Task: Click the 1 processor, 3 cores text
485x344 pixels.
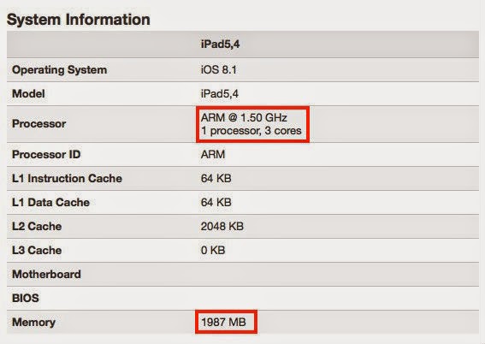Action: tap(251, 131)
